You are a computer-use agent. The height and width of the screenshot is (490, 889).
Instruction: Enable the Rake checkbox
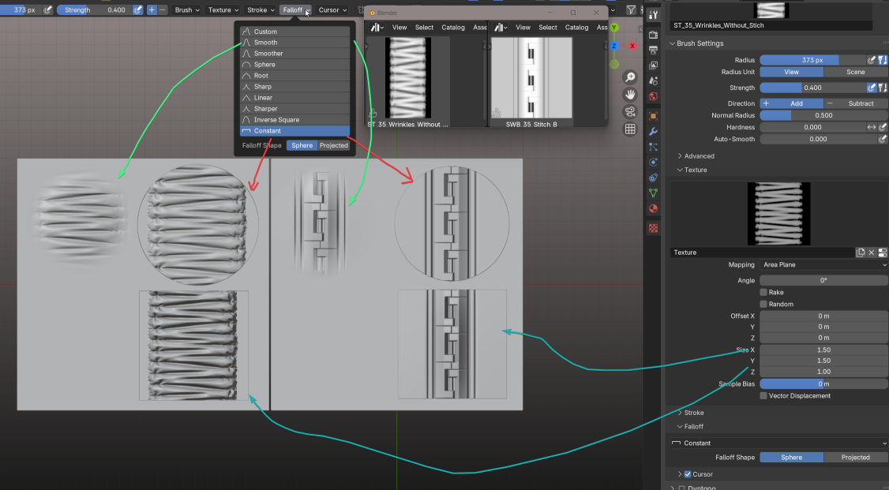763,292
